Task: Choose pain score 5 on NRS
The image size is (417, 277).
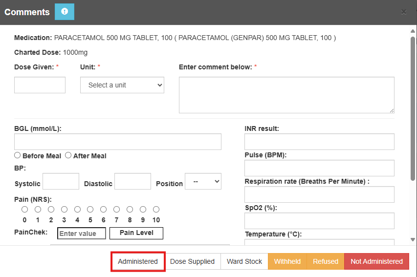Action: tap(90, 210)
